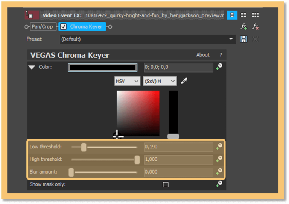This screenshot has height=204, width=289.
Task: Animate the Low threshold parameter icon
Action: pyautogui.click(x=219, y=147)
